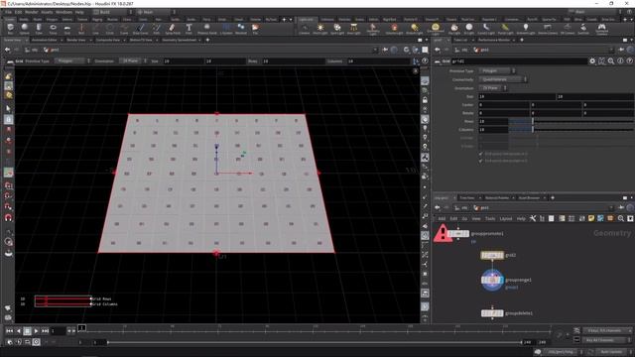
Task: Open the Windows menu
Action: click(x=63, y=12)
